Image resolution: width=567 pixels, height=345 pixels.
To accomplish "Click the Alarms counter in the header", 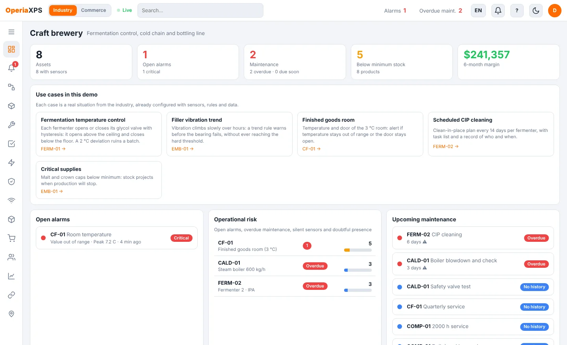I will click(x=395, y=11).
